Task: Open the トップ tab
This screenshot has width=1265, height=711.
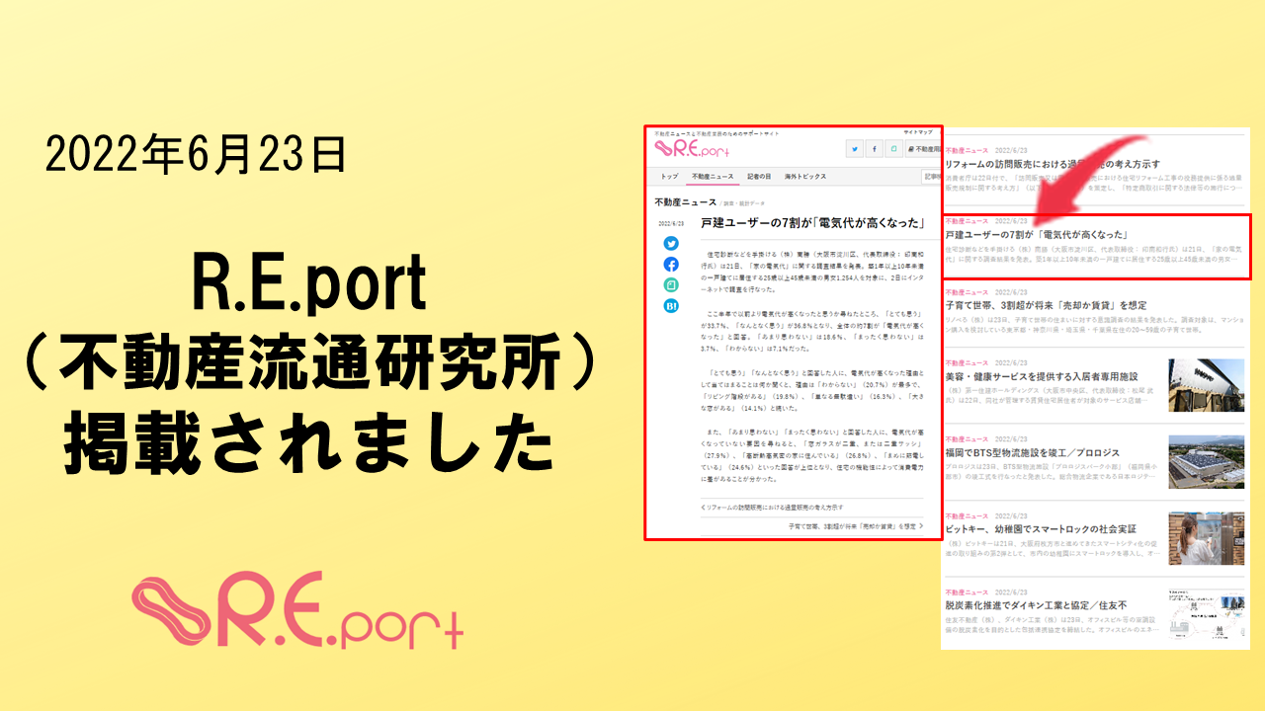Action: [x=669, y=176]
